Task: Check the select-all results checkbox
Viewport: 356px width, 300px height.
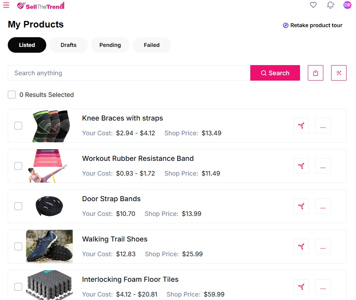Action: [12, 95]
